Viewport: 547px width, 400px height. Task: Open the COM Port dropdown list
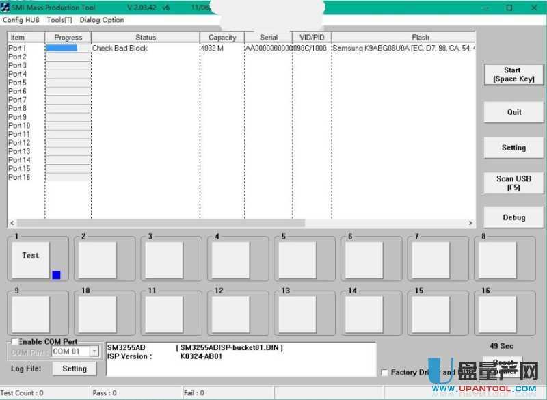(x=94, y=351)
